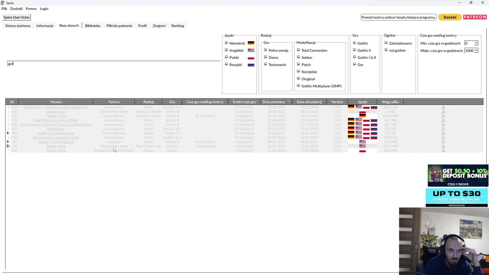Download Gothic II Gold Remaster via its icon
This screenshot has width=489, height=275.
[443, 133]
